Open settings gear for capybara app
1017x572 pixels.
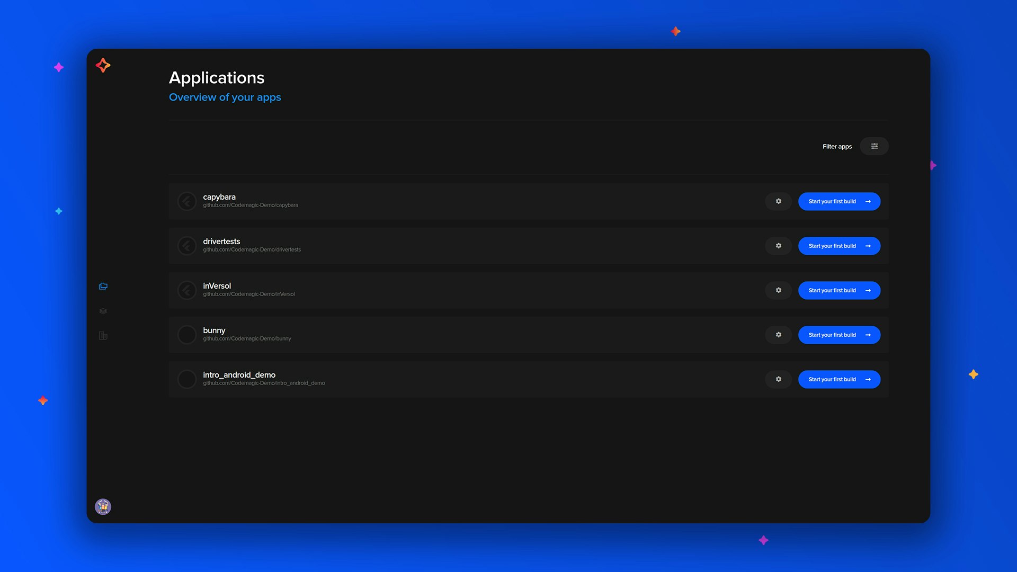pyautogui.click(x=778, y=201)
